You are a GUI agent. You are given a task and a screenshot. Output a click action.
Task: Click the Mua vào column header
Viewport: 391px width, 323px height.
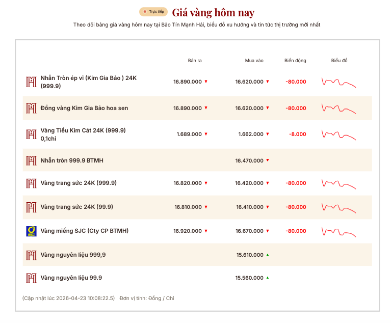click(x=254, y=61)
